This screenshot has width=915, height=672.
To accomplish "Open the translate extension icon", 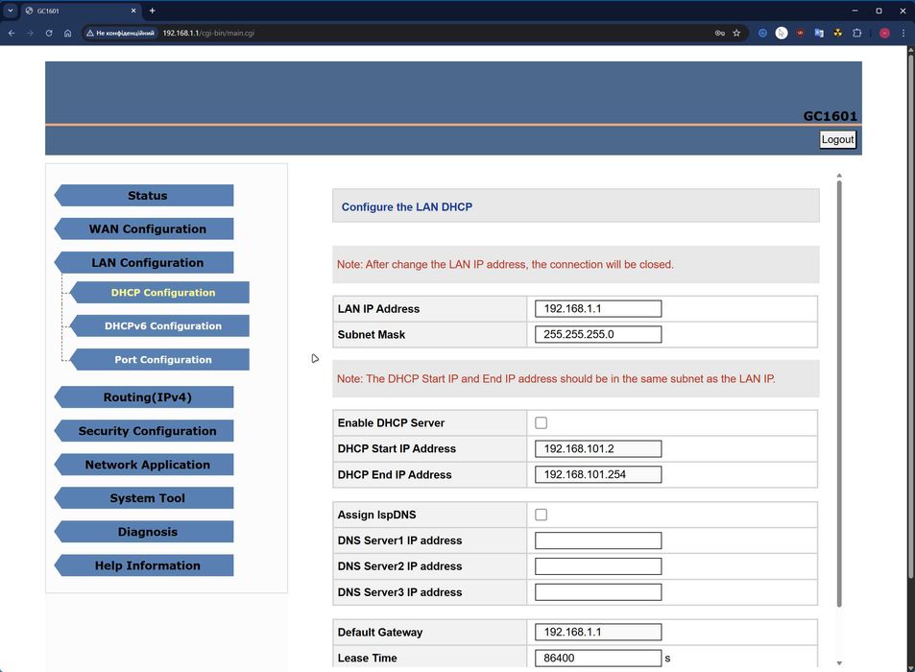I will [819, 34].
